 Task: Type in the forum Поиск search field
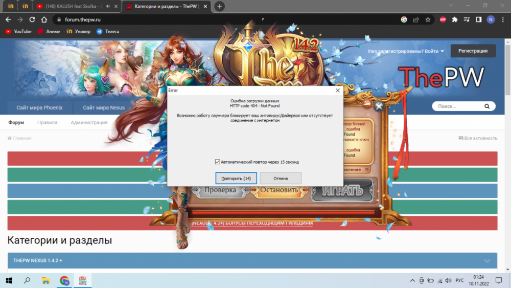click(x=457, y=107)
